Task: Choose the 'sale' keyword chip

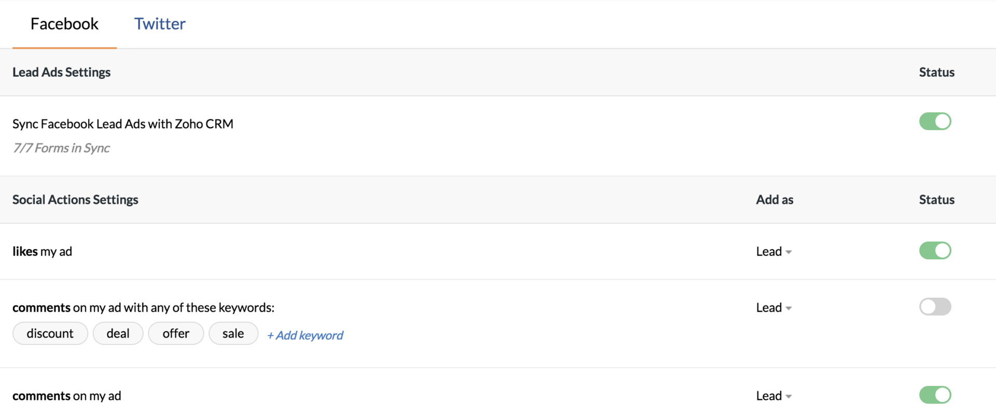Action: [233, 333]
